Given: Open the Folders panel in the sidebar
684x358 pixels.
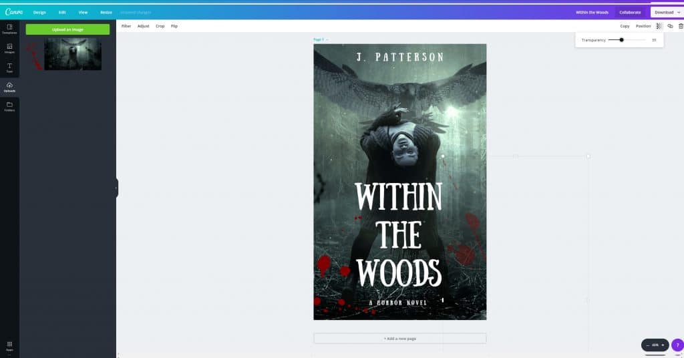Looking at the screenshot, I should [9, 106].
